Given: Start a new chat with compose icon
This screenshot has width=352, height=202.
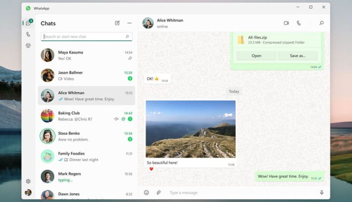Looking at the screenshot, I should 117,23.
